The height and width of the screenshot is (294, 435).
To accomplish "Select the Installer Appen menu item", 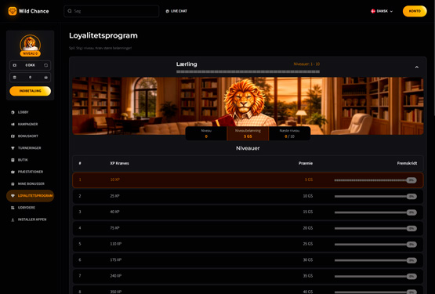I will coord(31,220).
